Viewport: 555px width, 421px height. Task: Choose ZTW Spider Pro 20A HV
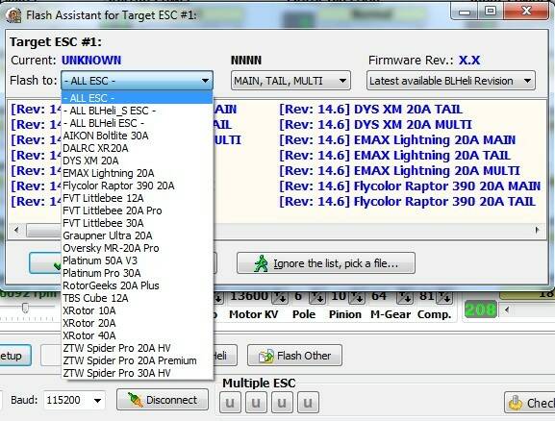coord(137,348)
